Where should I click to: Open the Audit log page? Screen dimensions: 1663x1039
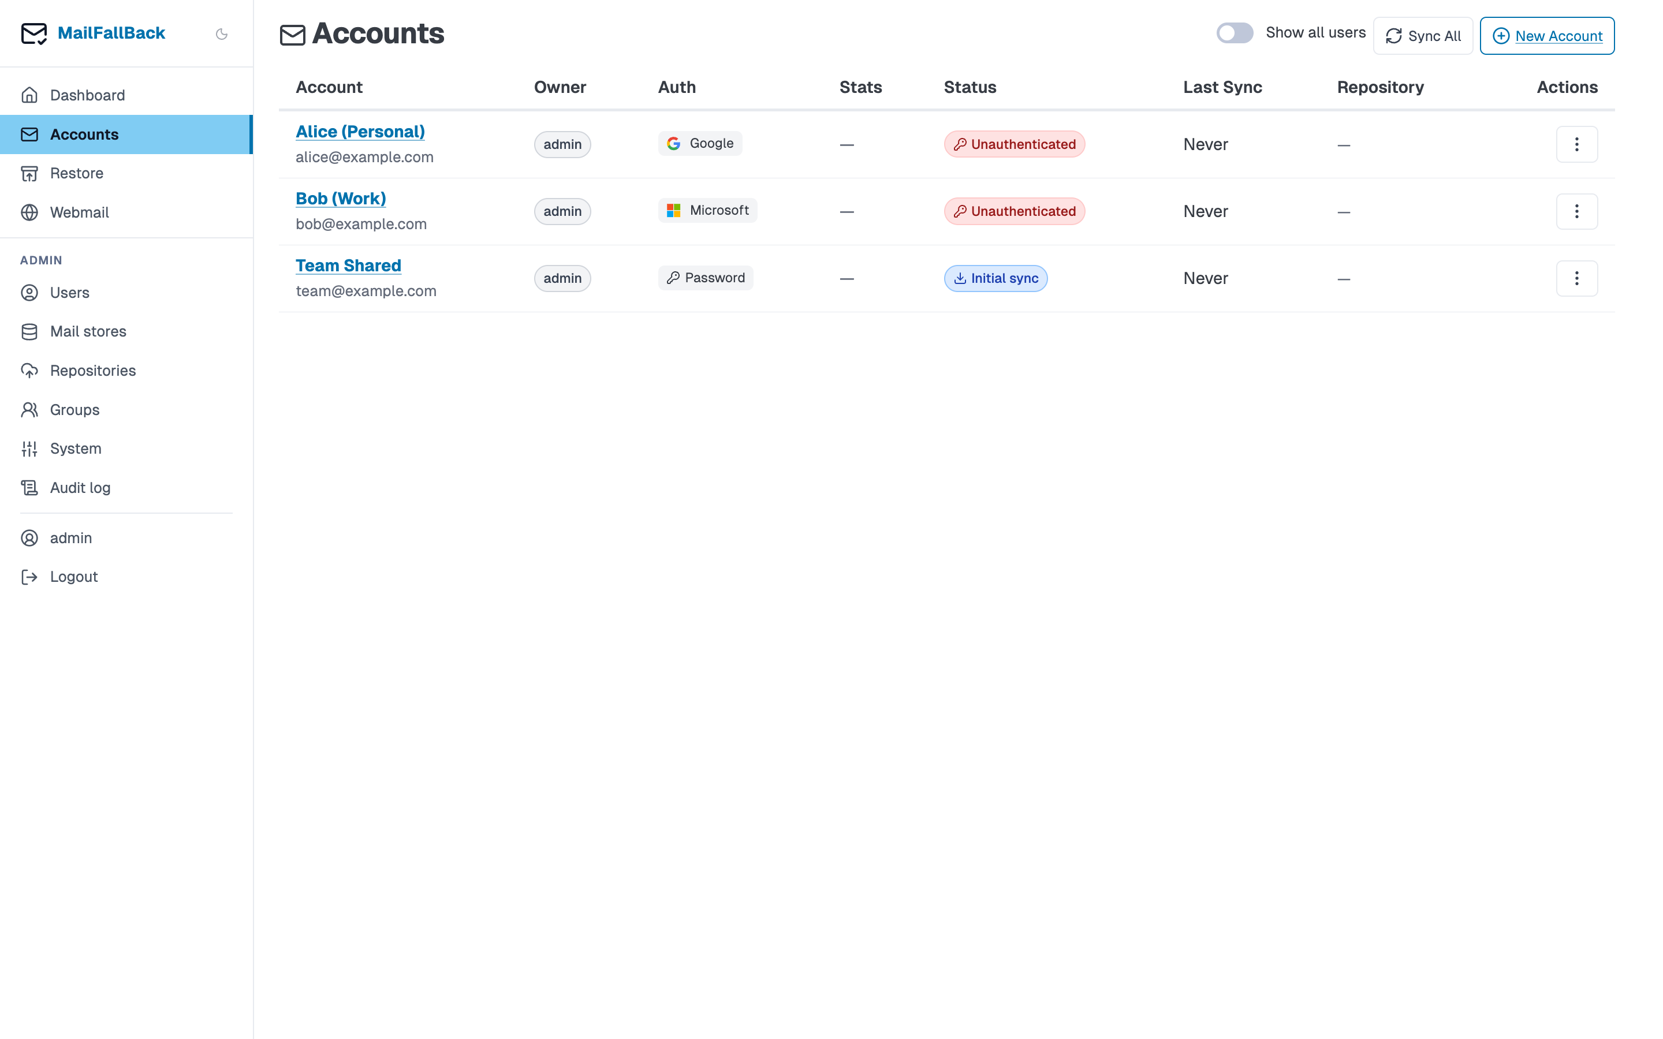[126, 488]
